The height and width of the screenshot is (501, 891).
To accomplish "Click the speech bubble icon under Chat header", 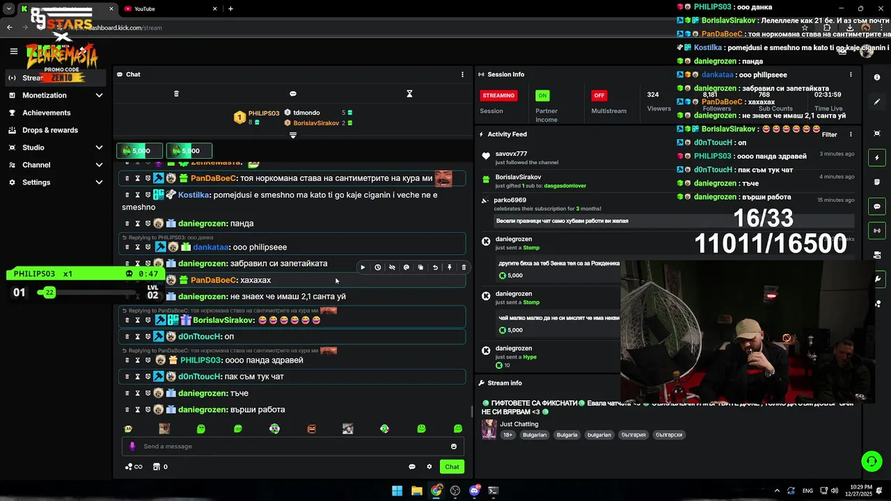I will (x=293, y=94).
